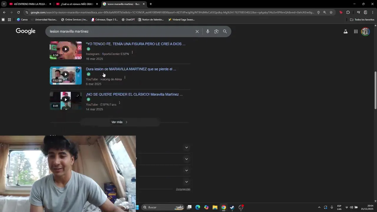Show hidden system tray icons

click(319, 207)
